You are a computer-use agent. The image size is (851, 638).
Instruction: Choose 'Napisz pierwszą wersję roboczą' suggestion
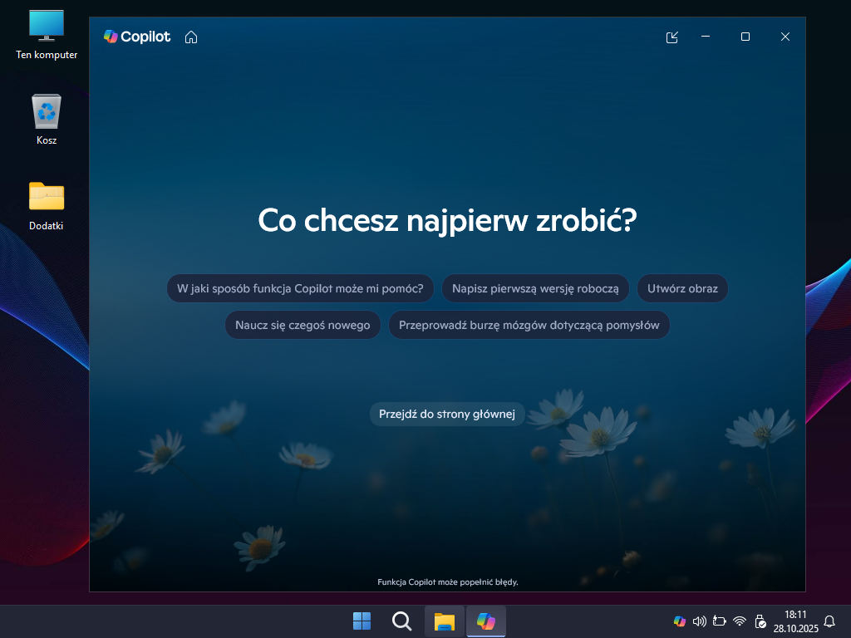point(535,289)
